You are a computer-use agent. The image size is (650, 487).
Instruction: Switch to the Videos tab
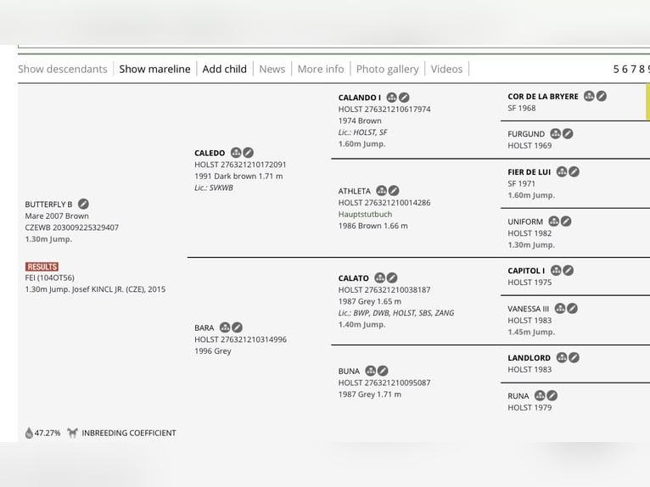click(446, 69)
